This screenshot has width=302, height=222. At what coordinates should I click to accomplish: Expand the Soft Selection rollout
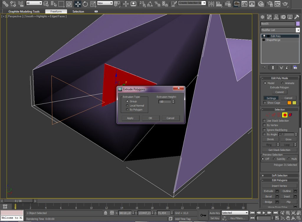(x=262, y=176)
